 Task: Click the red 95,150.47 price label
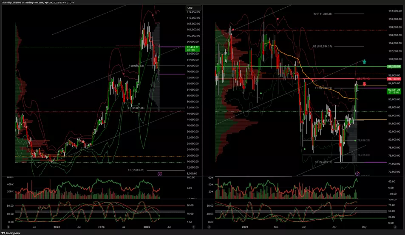tap(394, 79)
